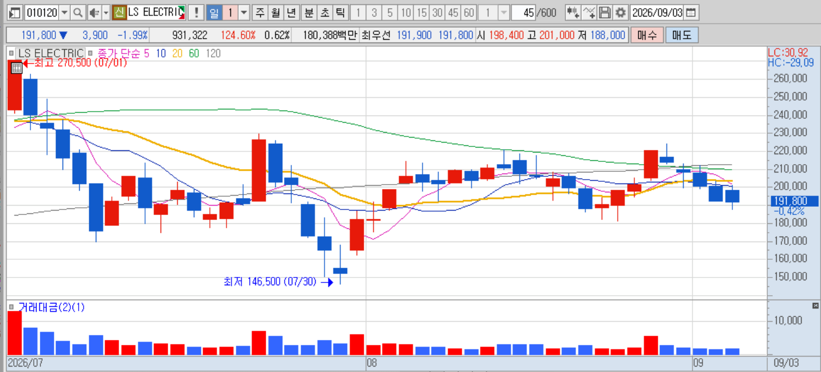
Task: Click 최저 146,500 (07/30) marker label
Action: pyautogui.click(x=270, y=282)
